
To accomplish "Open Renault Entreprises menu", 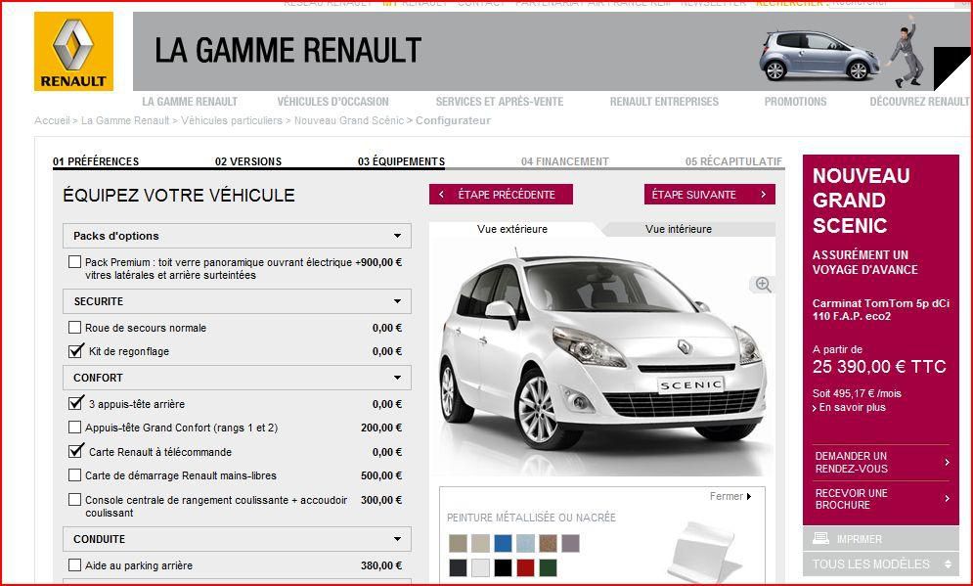I will [x=664, y=101].
